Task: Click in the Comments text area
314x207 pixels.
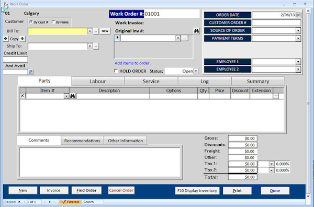Action: (x=100, y=162)
